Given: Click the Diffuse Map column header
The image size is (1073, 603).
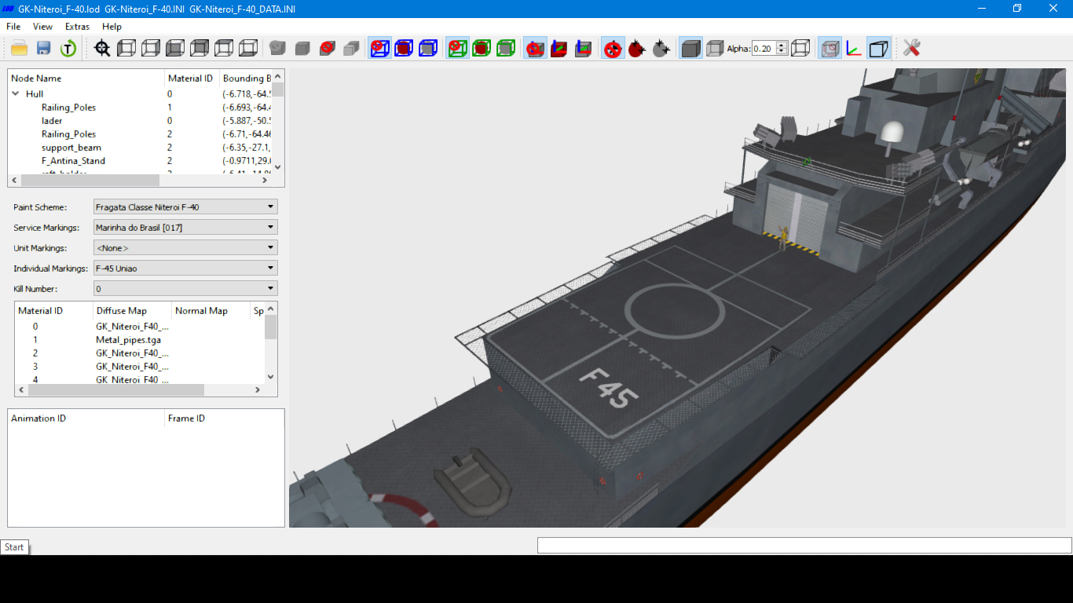Looking at the screenshot, I should coord(132,310).
